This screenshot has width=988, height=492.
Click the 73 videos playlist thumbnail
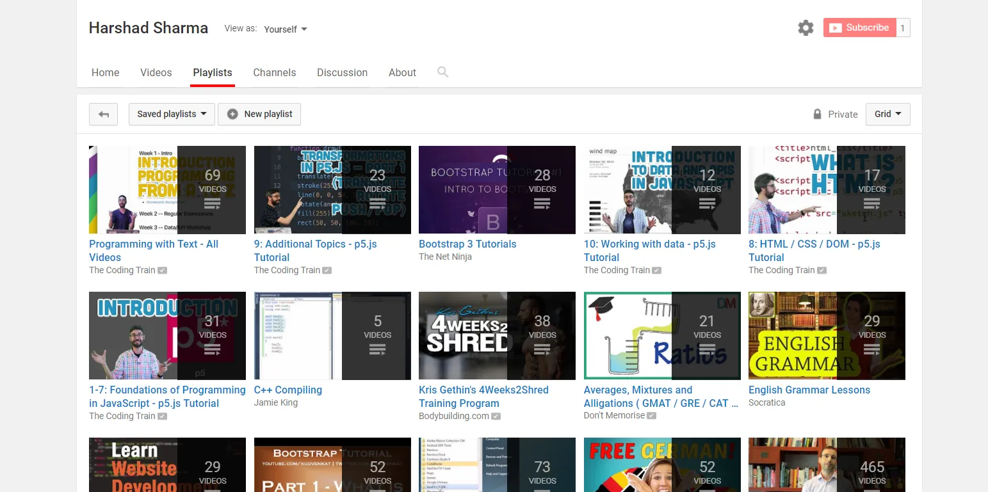click(x=497, y=464)
